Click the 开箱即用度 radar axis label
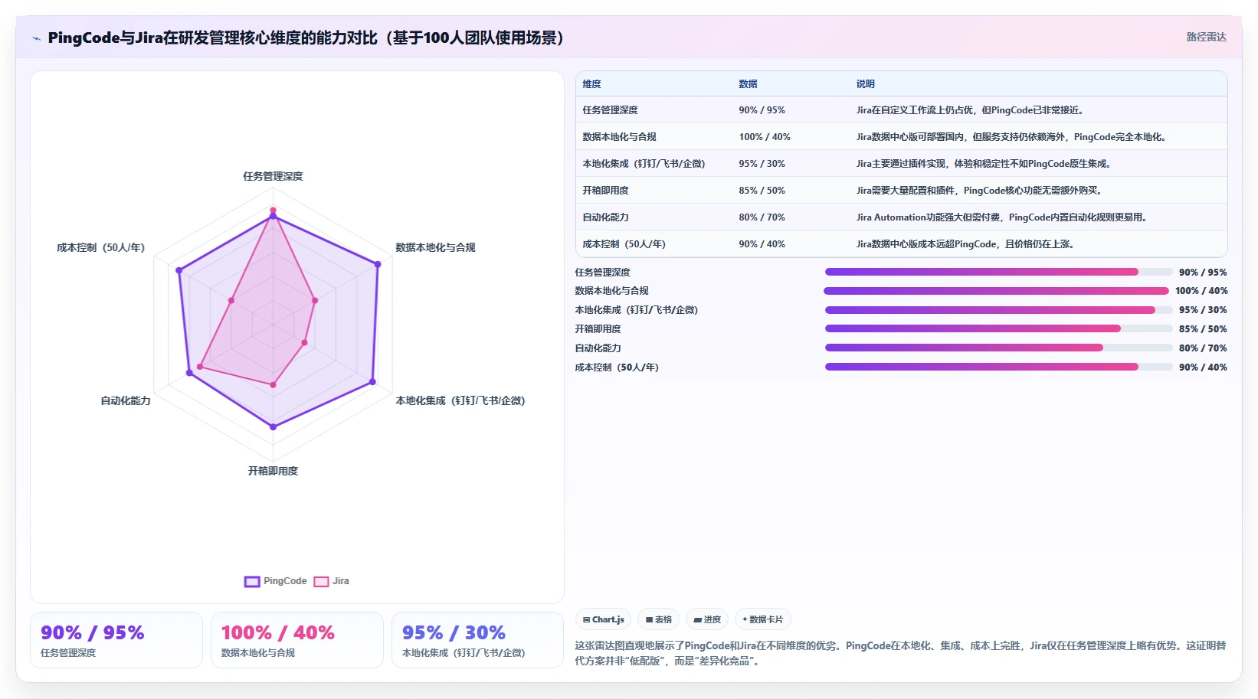 tap(273, 471)
